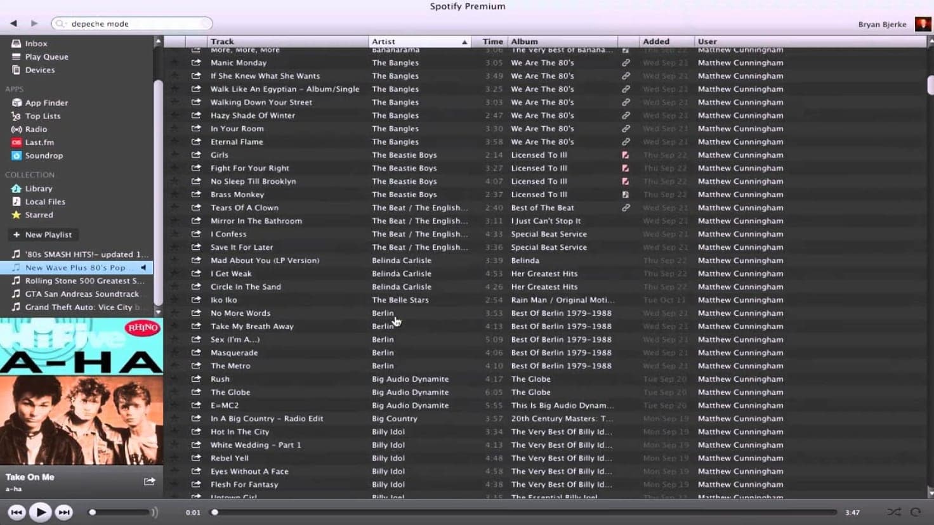Open Library under Collection
This screenshot has height=525, width=934.
(39, 189)
